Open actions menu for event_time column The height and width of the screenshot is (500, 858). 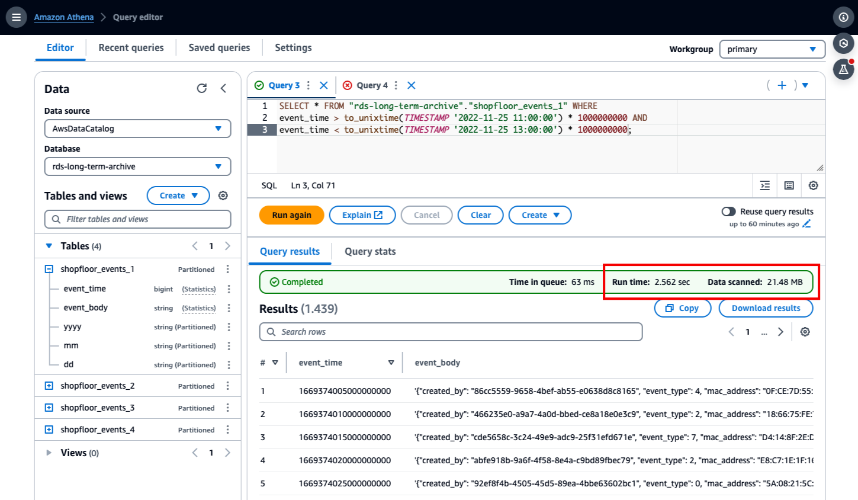(229, 289)
